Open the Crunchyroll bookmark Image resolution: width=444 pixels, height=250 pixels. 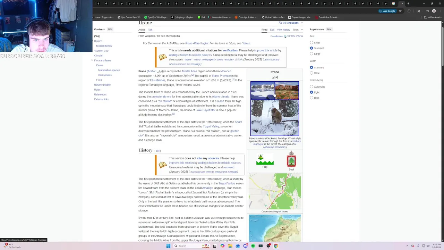click(x=246, y=17)
